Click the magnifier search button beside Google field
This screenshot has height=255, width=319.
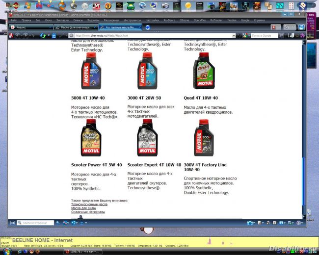tap(281, 36)
